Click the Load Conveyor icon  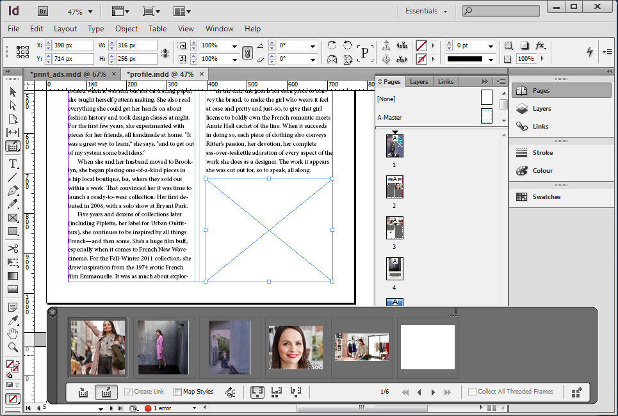click(576, 392)
